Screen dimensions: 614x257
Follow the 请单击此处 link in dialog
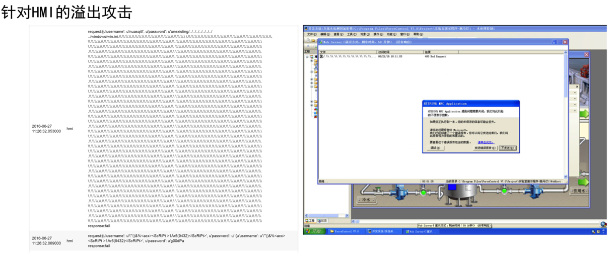486,142
